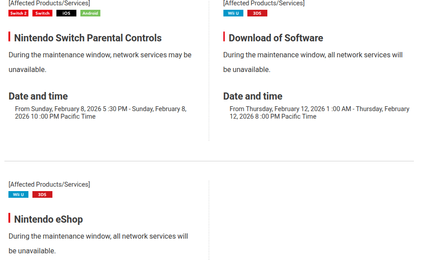This screenshot has height=260, width=425.
Task: Click the Affected Products/Services label above Nintendo eShop
Action: [x=49, y=184]
